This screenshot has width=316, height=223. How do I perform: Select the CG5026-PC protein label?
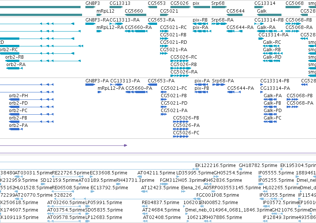tap(186, 133)
